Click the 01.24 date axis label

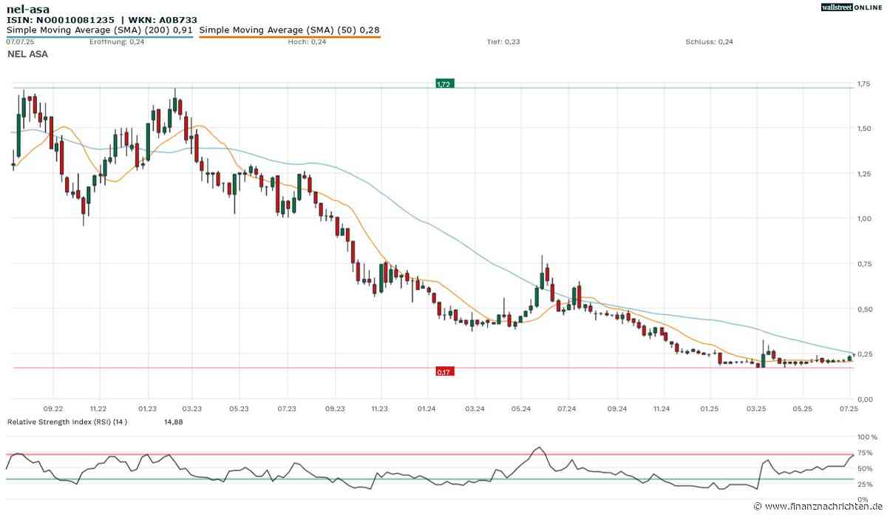(426, 408)
